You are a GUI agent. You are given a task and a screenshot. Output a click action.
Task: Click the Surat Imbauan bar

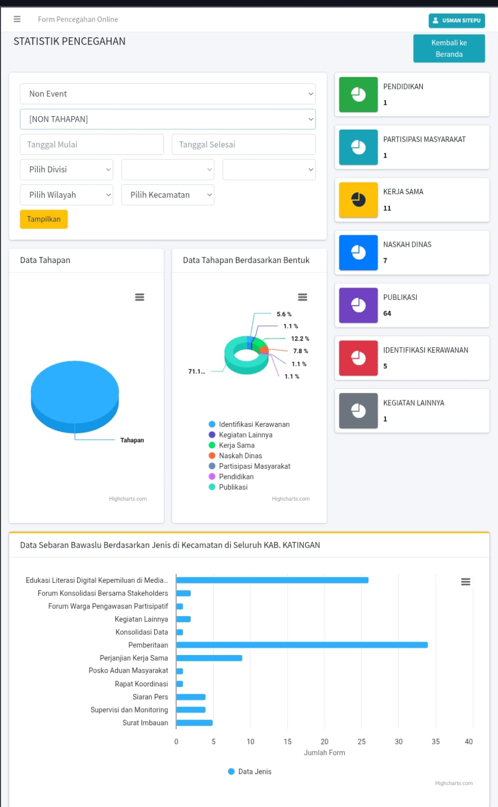point(195,723)
